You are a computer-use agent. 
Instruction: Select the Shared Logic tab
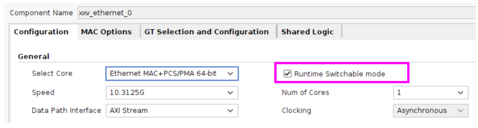click(x=307, y=32)
